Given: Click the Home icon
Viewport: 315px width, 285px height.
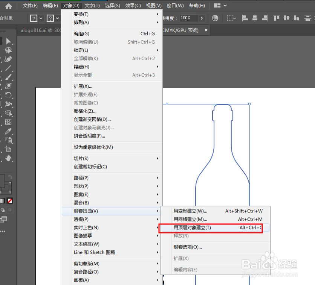Looking at the screenshot, I should pos(8,6).
